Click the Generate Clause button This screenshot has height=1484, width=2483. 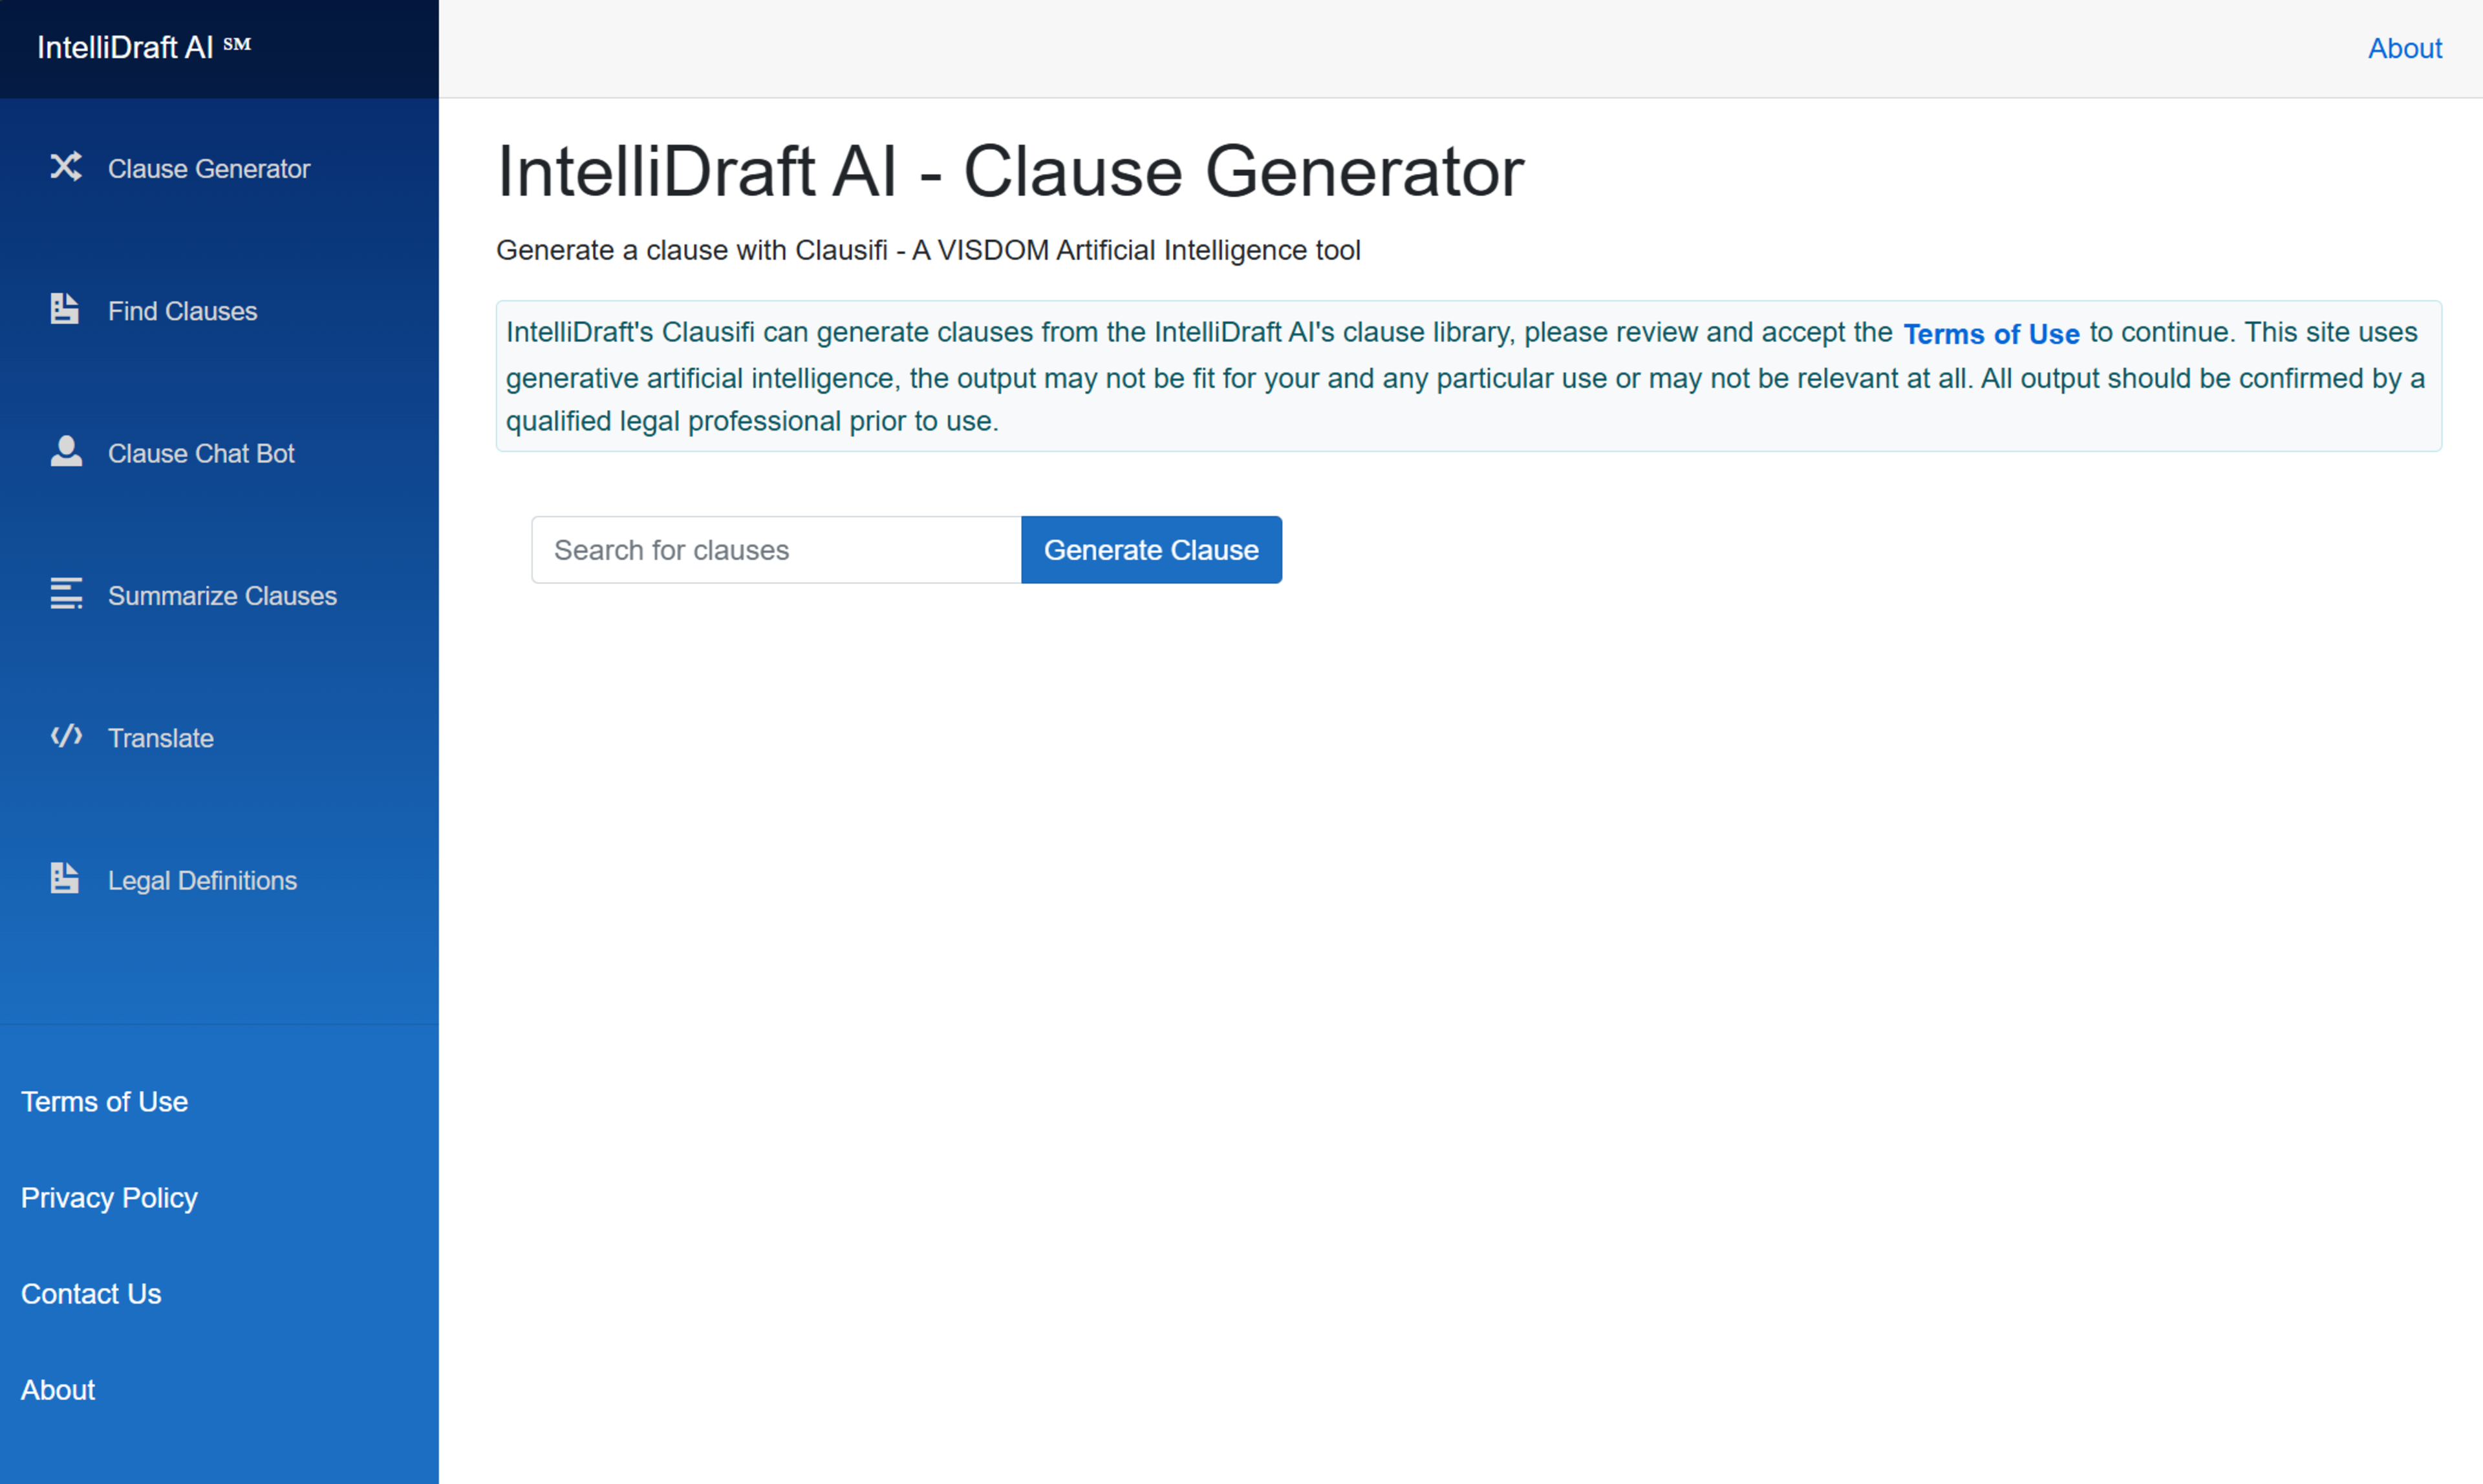(1151, 550)
